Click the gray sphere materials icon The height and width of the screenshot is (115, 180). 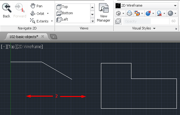point(170,13)
